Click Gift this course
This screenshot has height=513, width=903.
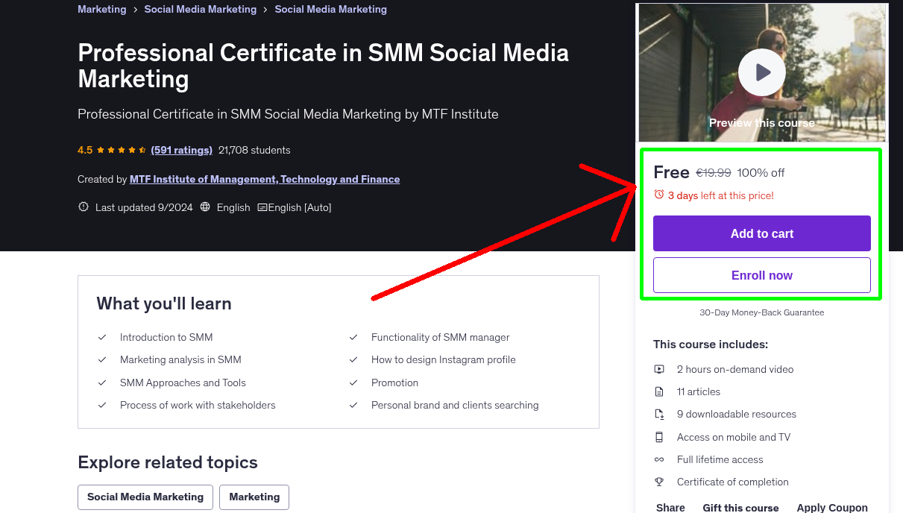tap(740, 507)
